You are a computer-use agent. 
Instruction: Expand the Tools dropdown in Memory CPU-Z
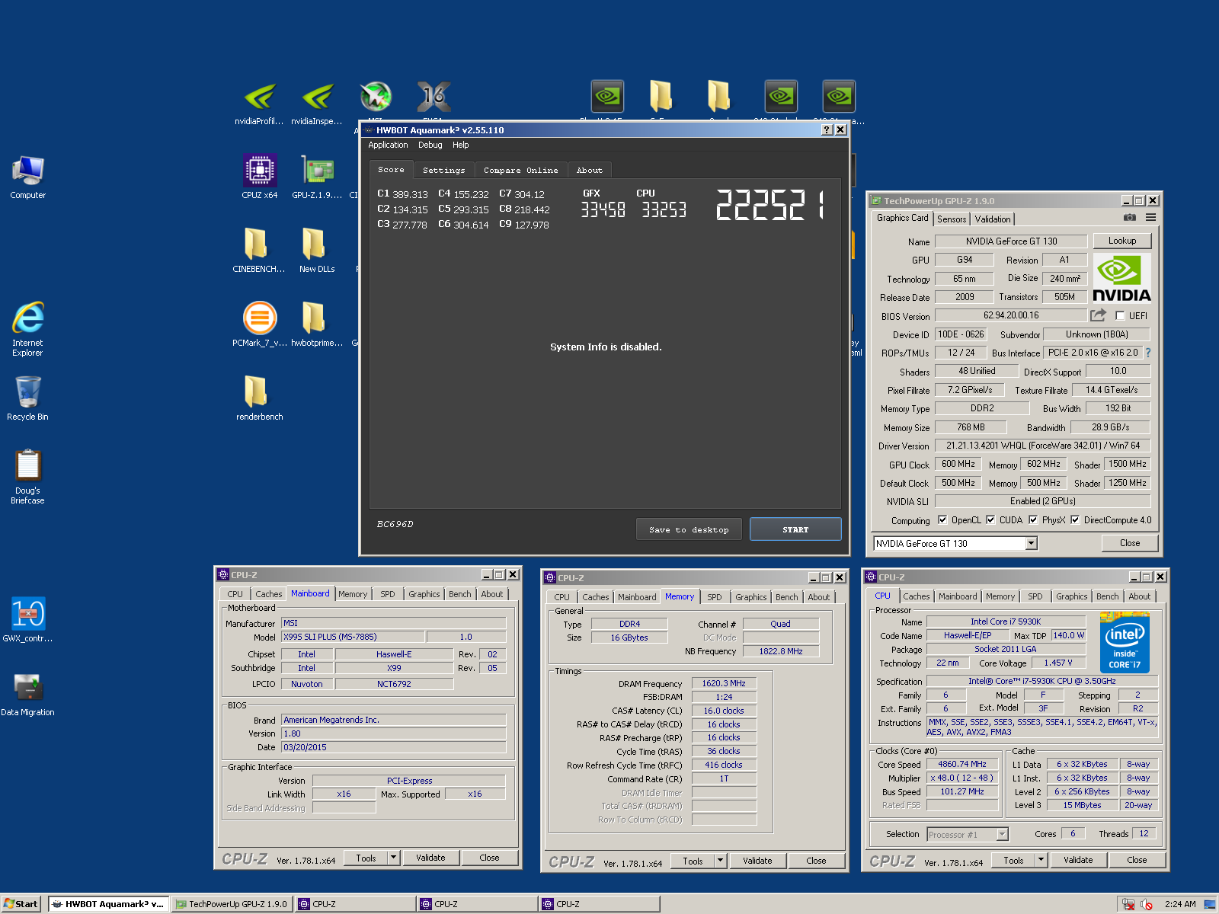click(x=721, y=861)
